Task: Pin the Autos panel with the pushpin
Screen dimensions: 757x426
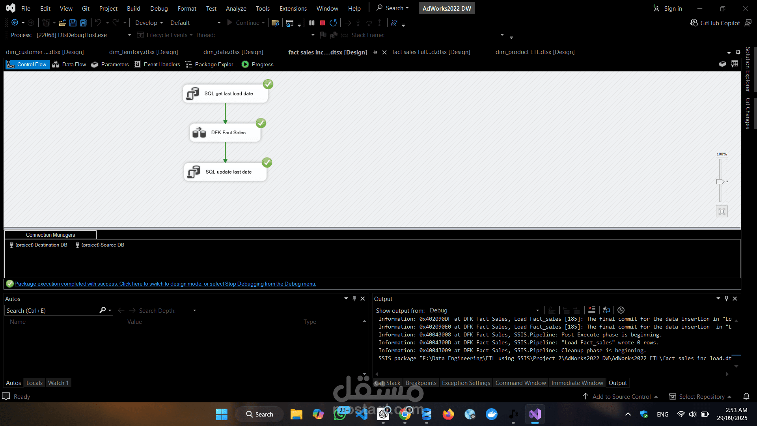Action: tap(354, 299)
